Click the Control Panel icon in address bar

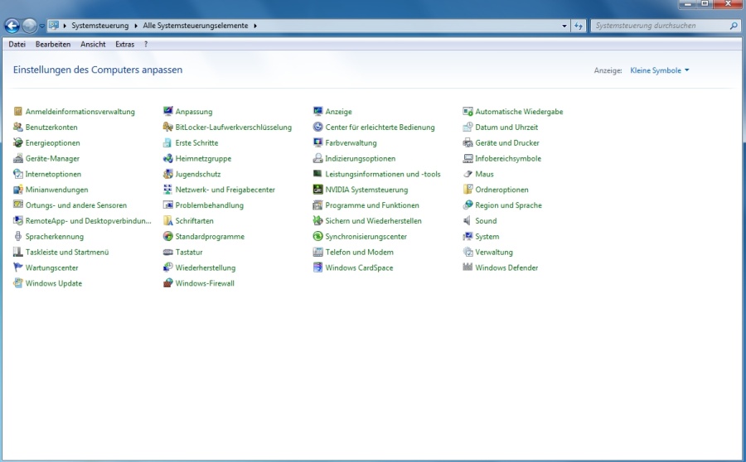[x=54, y=25]
